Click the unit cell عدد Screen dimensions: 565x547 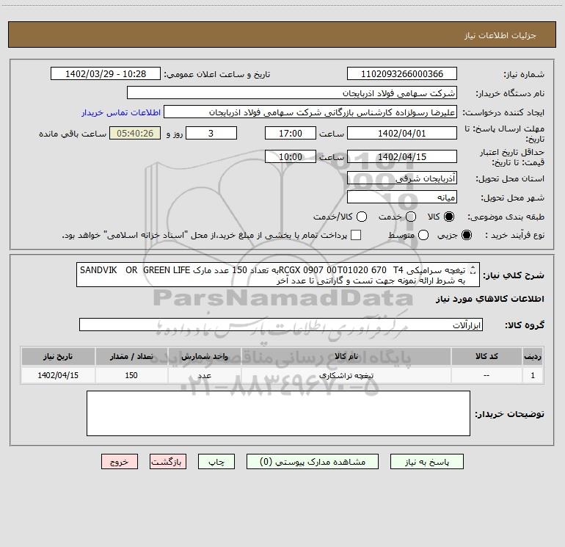pos(204,375)
